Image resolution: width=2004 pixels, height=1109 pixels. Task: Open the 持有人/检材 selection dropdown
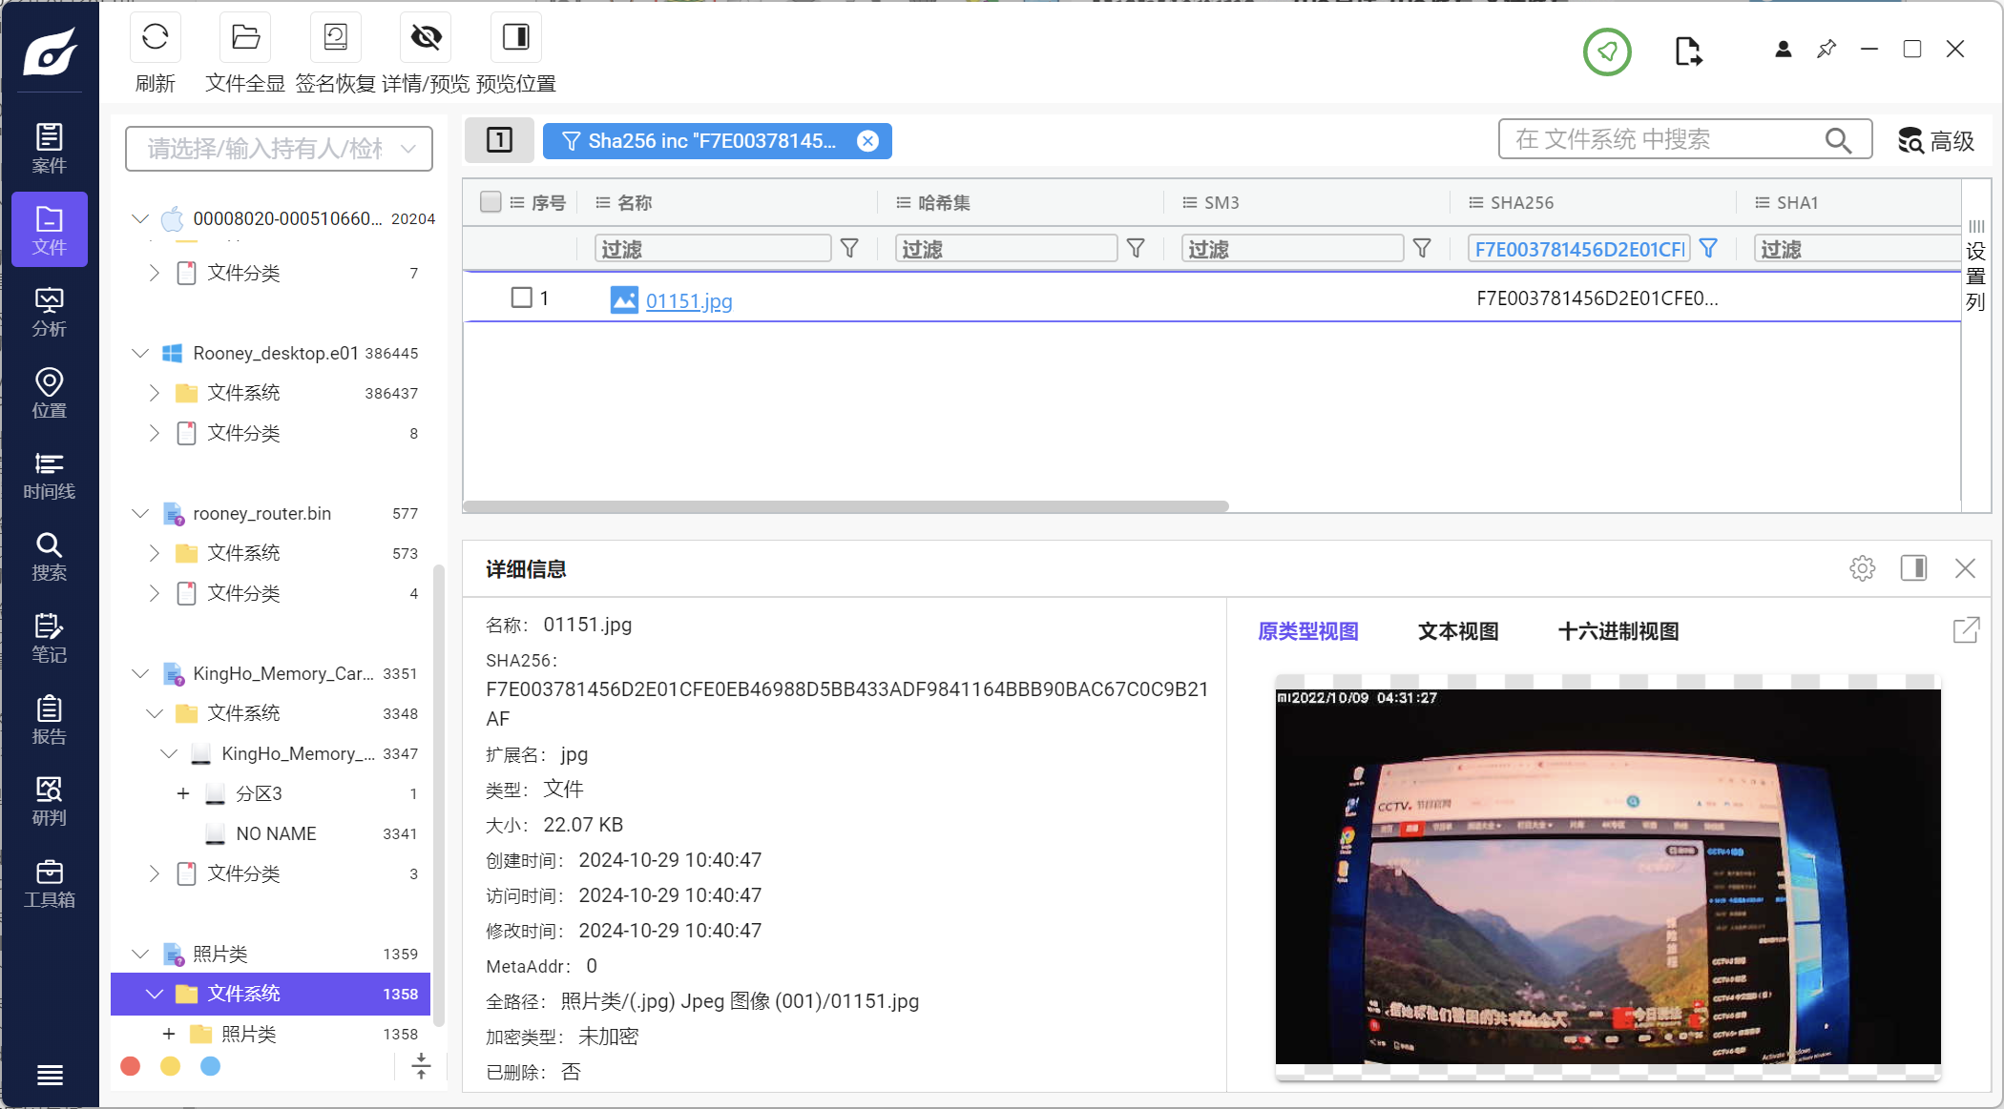(279, 149)
